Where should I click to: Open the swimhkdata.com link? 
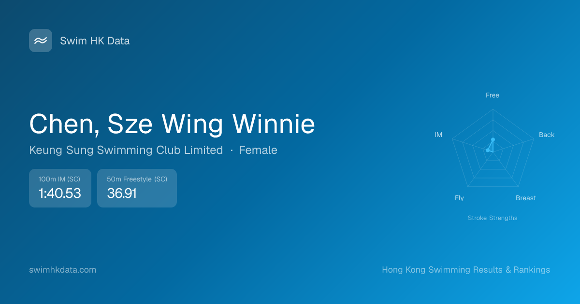[x=63, y=270]
